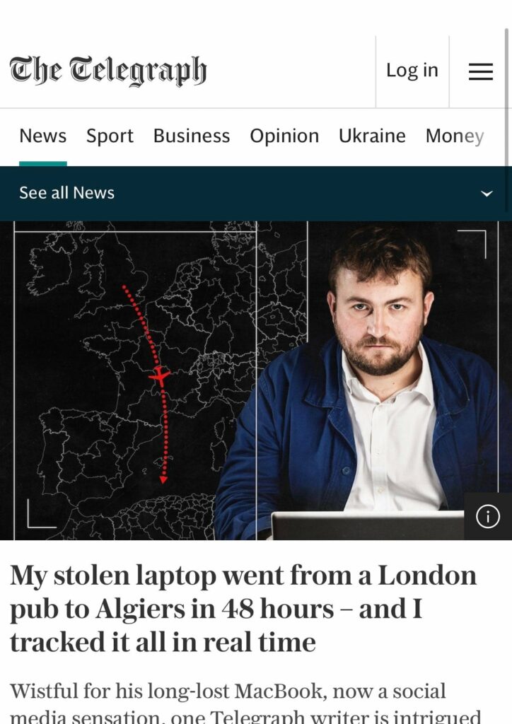This screenshot has width=512, height=724.
Task: Switch to the Sport tab
Action: (x=110, y=136)
